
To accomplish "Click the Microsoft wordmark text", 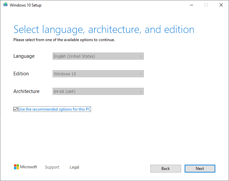I will (28, 167).
